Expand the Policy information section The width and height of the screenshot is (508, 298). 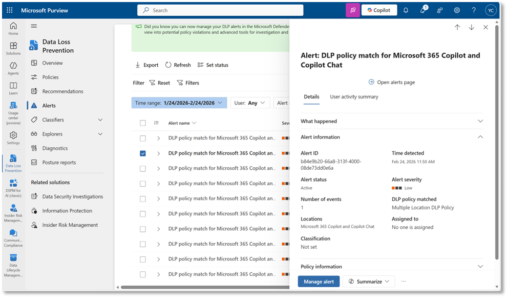392,267
